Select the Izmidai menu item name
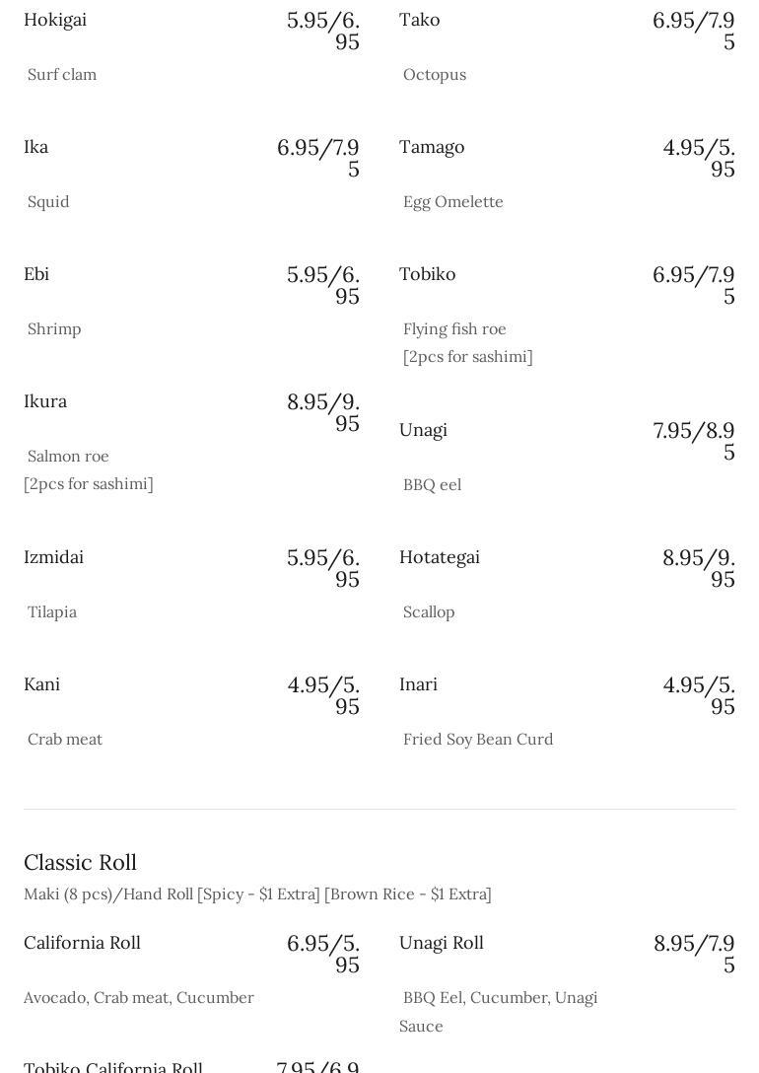This screenshot has width=759, height=1073. 53,557
